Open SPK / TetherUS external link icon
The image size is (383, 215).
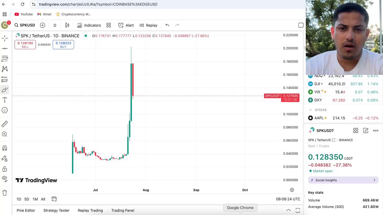coord(334,140)
